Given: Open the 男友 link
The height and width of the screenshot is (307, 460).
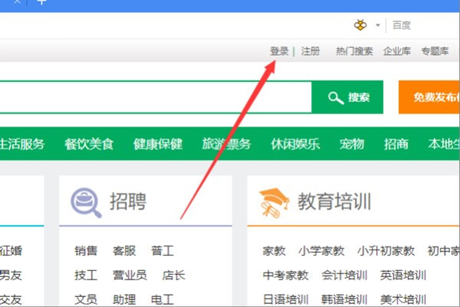Looking at the screenshot, I should [x=11, y=276].
